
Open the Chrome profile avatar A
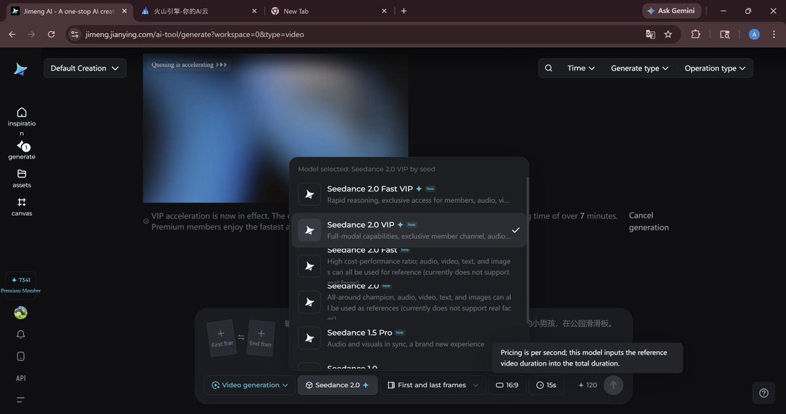755,34
